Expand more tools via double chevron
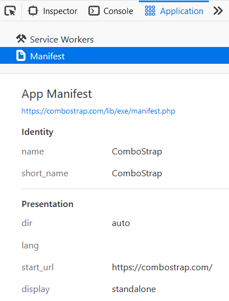The width and height of the screenshot is (229, 301). (x=218, y=11)
